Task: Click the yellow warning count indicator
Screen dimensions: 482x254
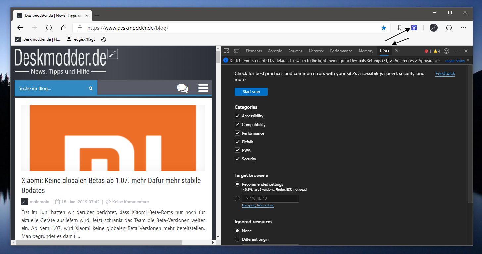Action: pyautogui.click(x=437, y=51)
